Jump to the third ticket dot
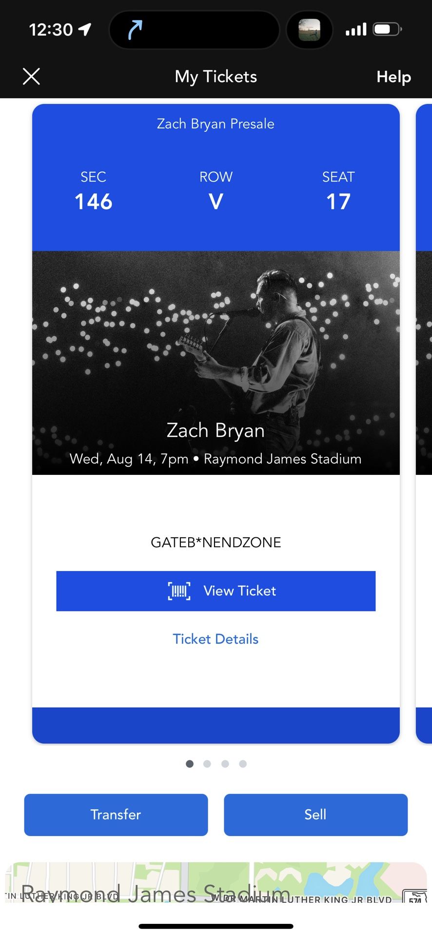 (x=225, y=764)
